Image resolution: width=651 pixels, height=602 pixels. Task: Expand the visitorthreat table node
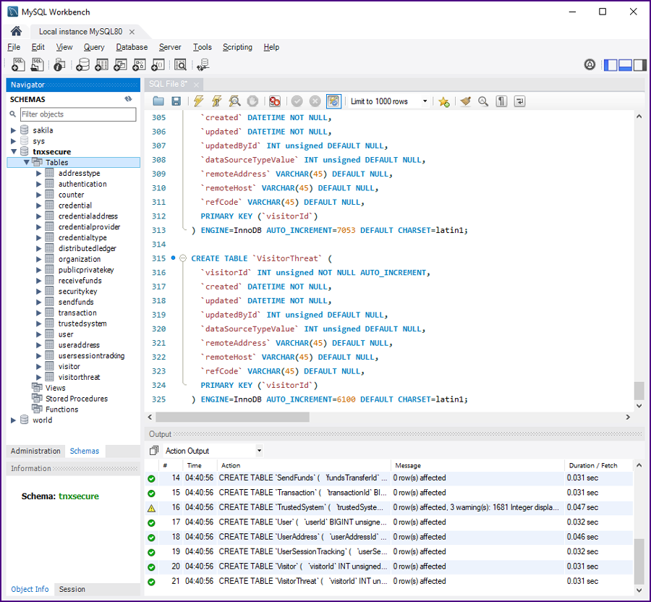(38, 377)
